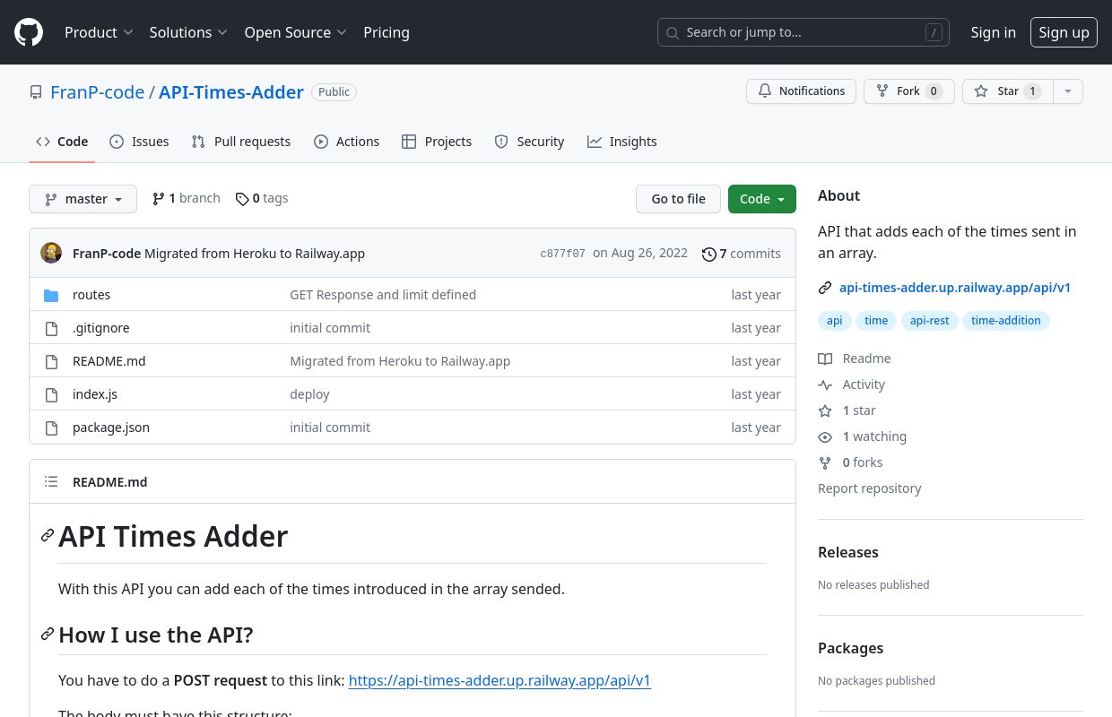This screenshot has height=717, width=1112.
Task: View the 0 tags link
Action: click(262, 198)
